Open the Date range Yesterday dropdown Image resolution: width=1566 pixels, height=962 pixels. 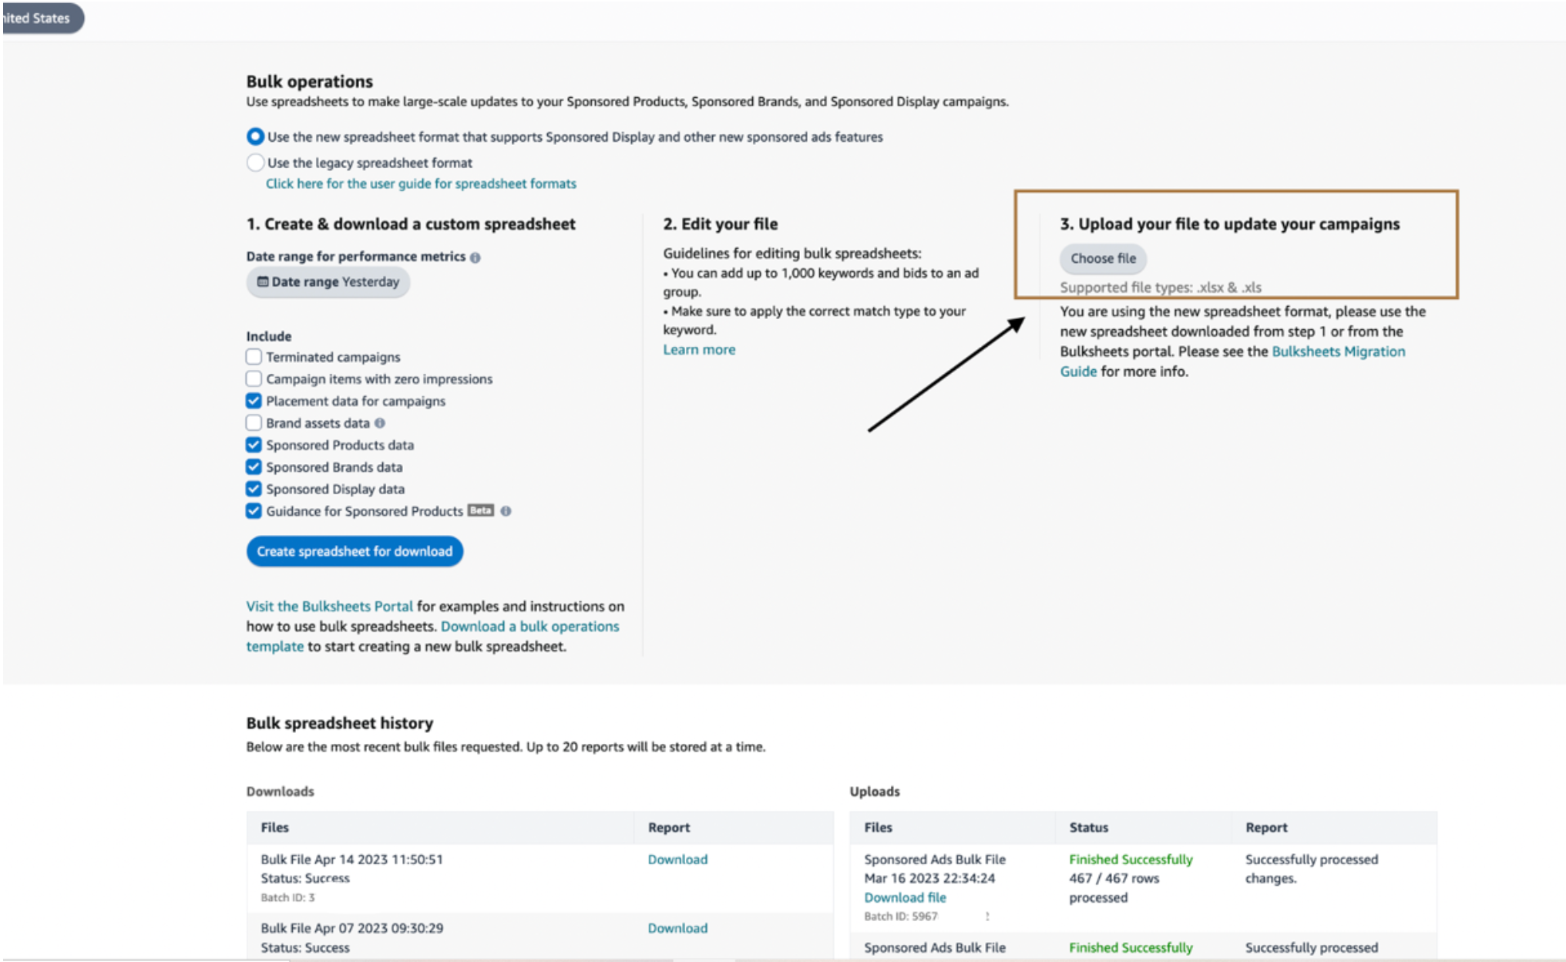pos(328,282)
